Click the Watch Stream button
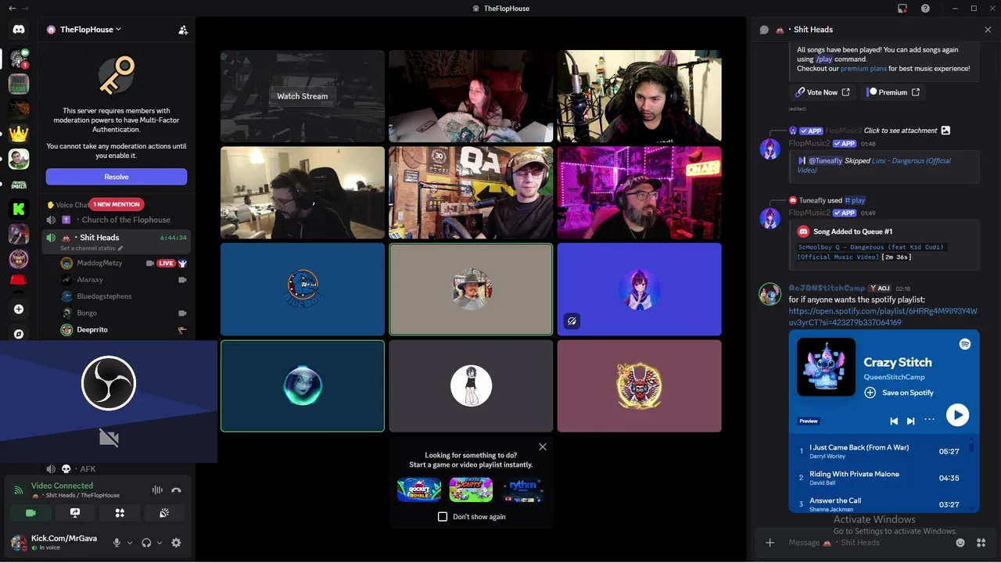The image size is (1001, 563). [302, 96]
